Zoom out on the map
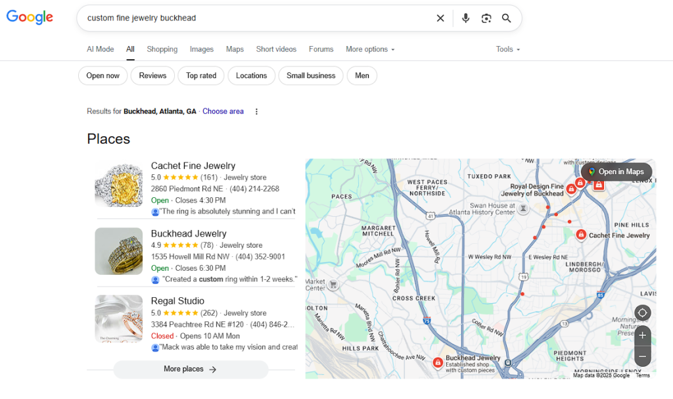This screenshot has width=673, height=399. tap(643, 356)
